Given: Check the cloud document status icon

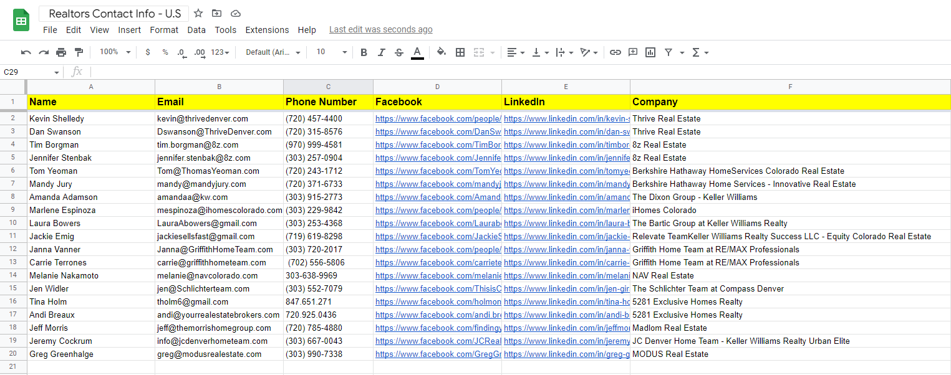Looking at the screenshot, I should point(235,13).
